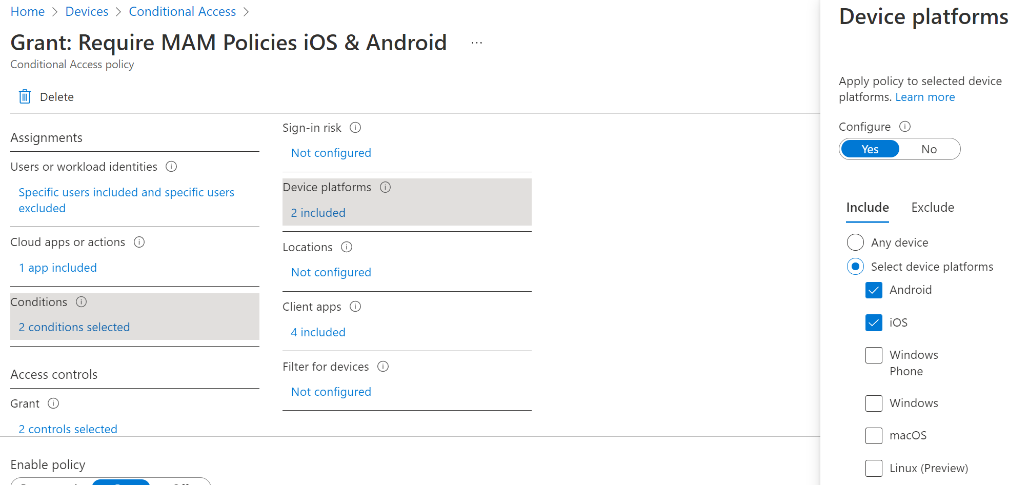Open the ellipsis more options menu

point(477,43)
